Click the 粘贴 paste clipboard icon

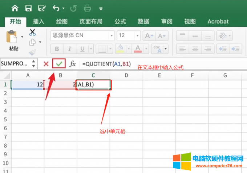pos(12,37)
